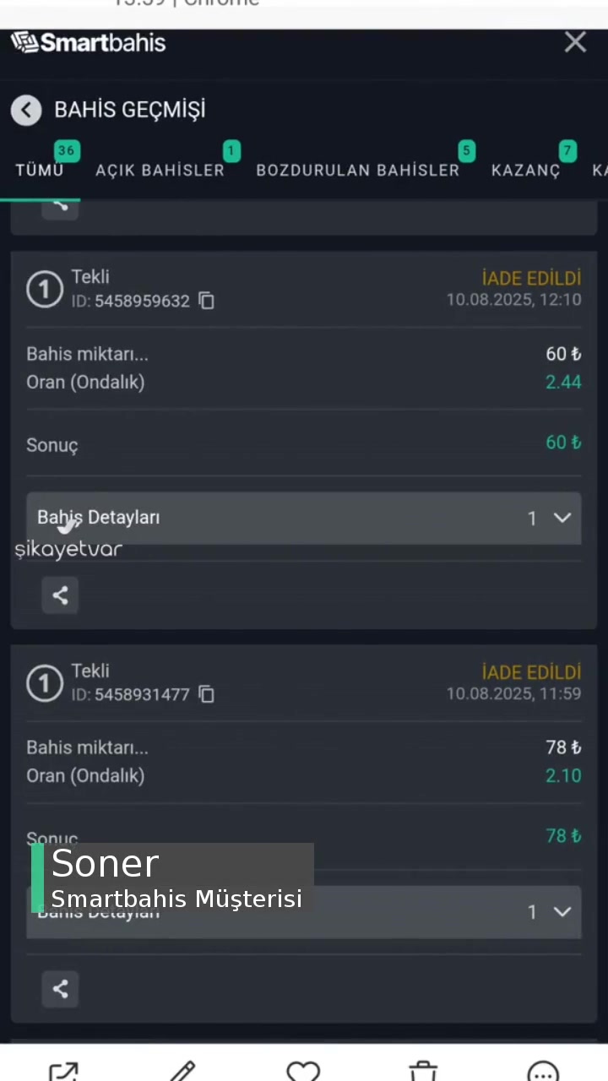Tap the İADE EDİLDİ status label
The image size is (608, 1081).
[531, 278]
